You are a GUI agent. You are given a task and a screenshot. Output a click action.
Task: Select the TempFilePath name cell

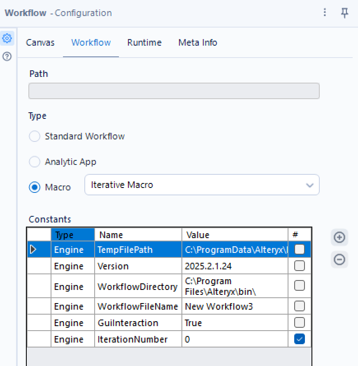tap(138, 250)
